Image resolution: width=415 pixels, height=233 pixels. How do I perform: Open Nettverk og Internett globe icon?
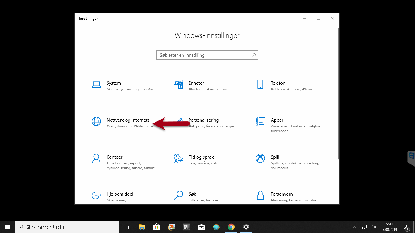(x=96, y=121)
